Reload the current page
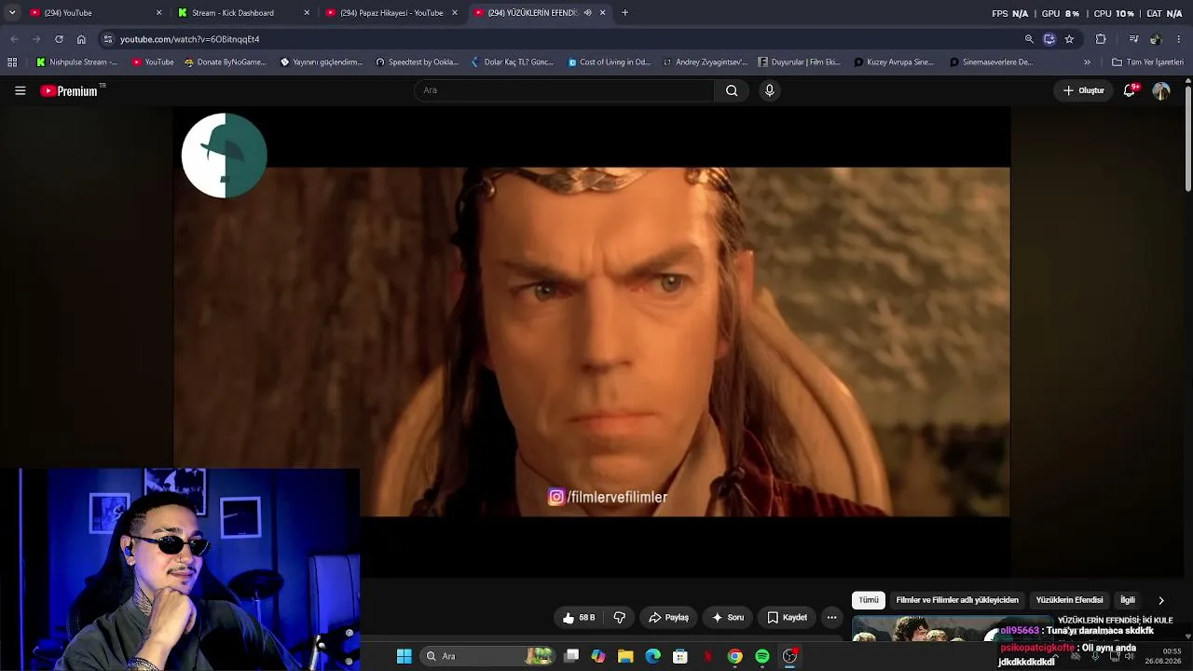Viewport: 1193px width, 671px height. click(59, 39)
